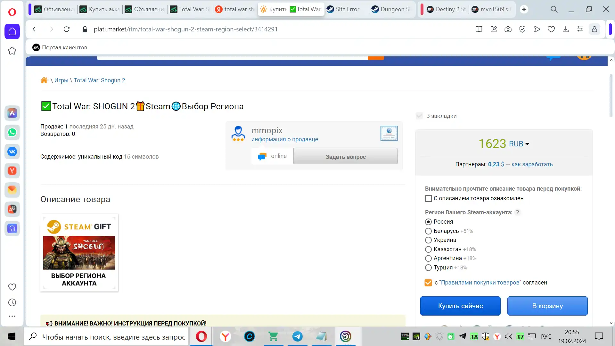Open Opera main menu logo
This screenshot has height=346, width=615.
pos(12,12)
